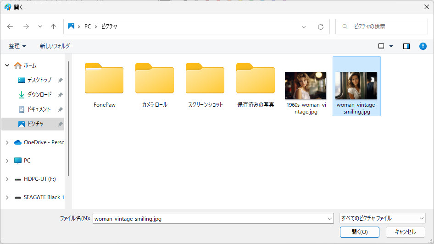Expand the file name history dropdown arrow
Image resolution: width=434 pixels, height=244 pixels.
(x=329, y=219)
